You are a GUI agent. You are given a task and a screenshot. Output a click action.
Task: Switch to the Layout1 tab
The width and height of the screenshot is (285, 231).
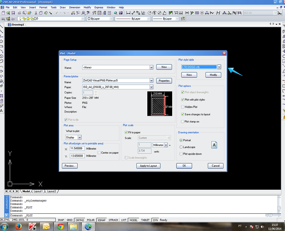38,191
